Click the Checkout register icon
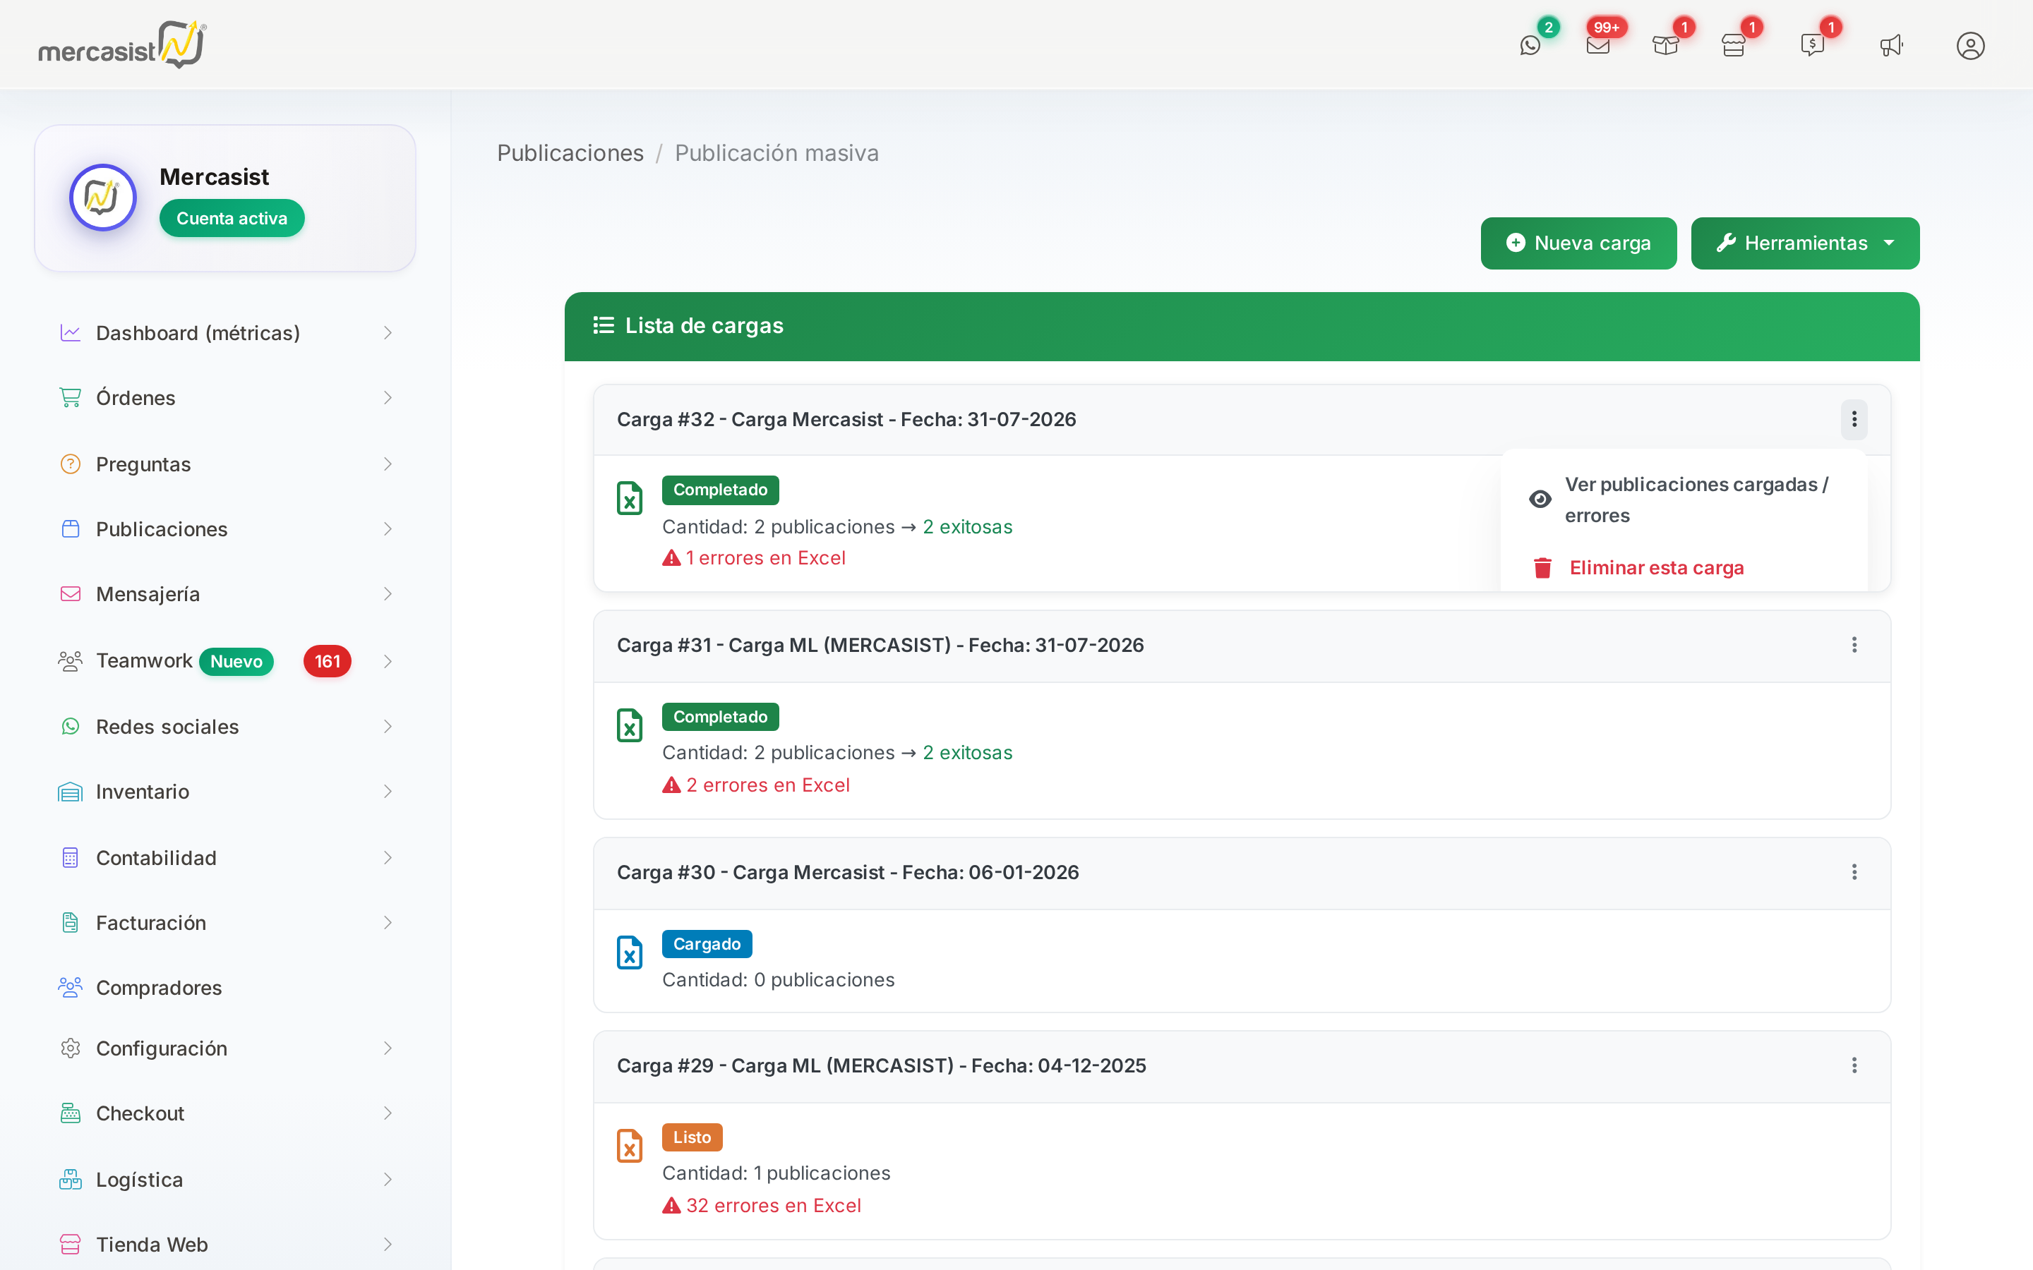Image resolution: width=2033 pixels, height=1270 pixels. point(71,1113)
